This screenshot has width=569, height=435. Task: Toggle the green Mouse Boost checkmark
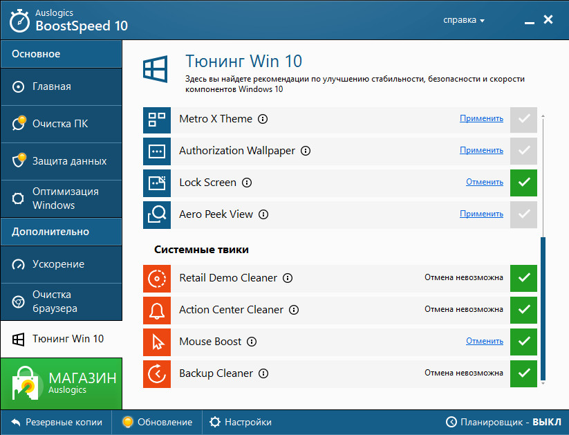(x=523, y=342)
